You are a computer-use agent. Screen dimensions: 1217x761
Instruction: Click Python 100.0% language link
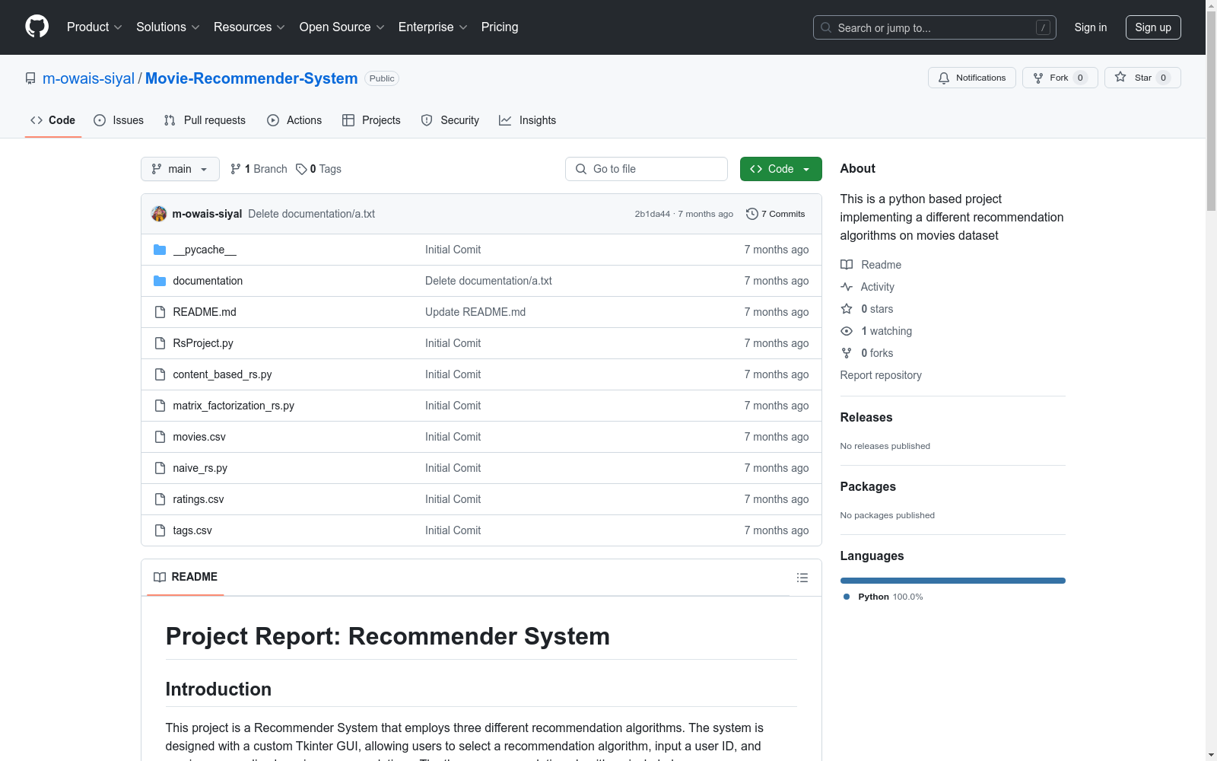(882, 597)
